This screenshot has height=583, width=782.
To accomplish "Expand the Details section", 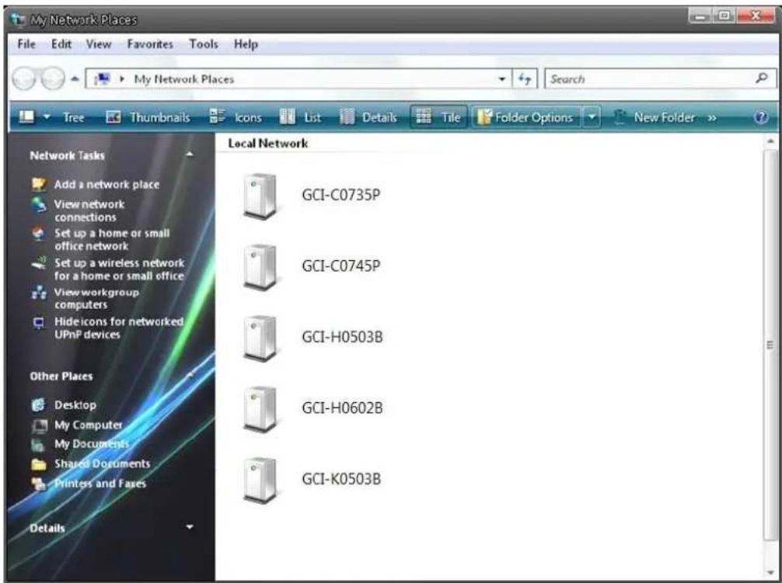I will tap(190, 527).
